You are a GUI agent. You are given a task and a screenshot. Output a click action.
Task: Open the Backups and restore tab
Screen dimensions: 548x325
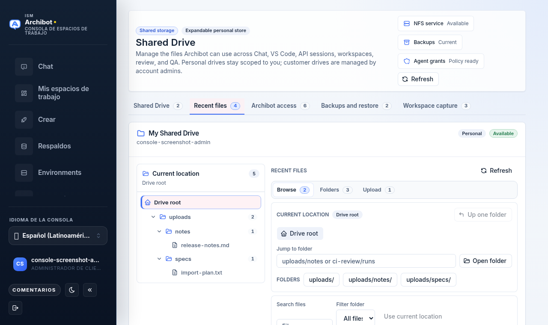click(356, 106)
